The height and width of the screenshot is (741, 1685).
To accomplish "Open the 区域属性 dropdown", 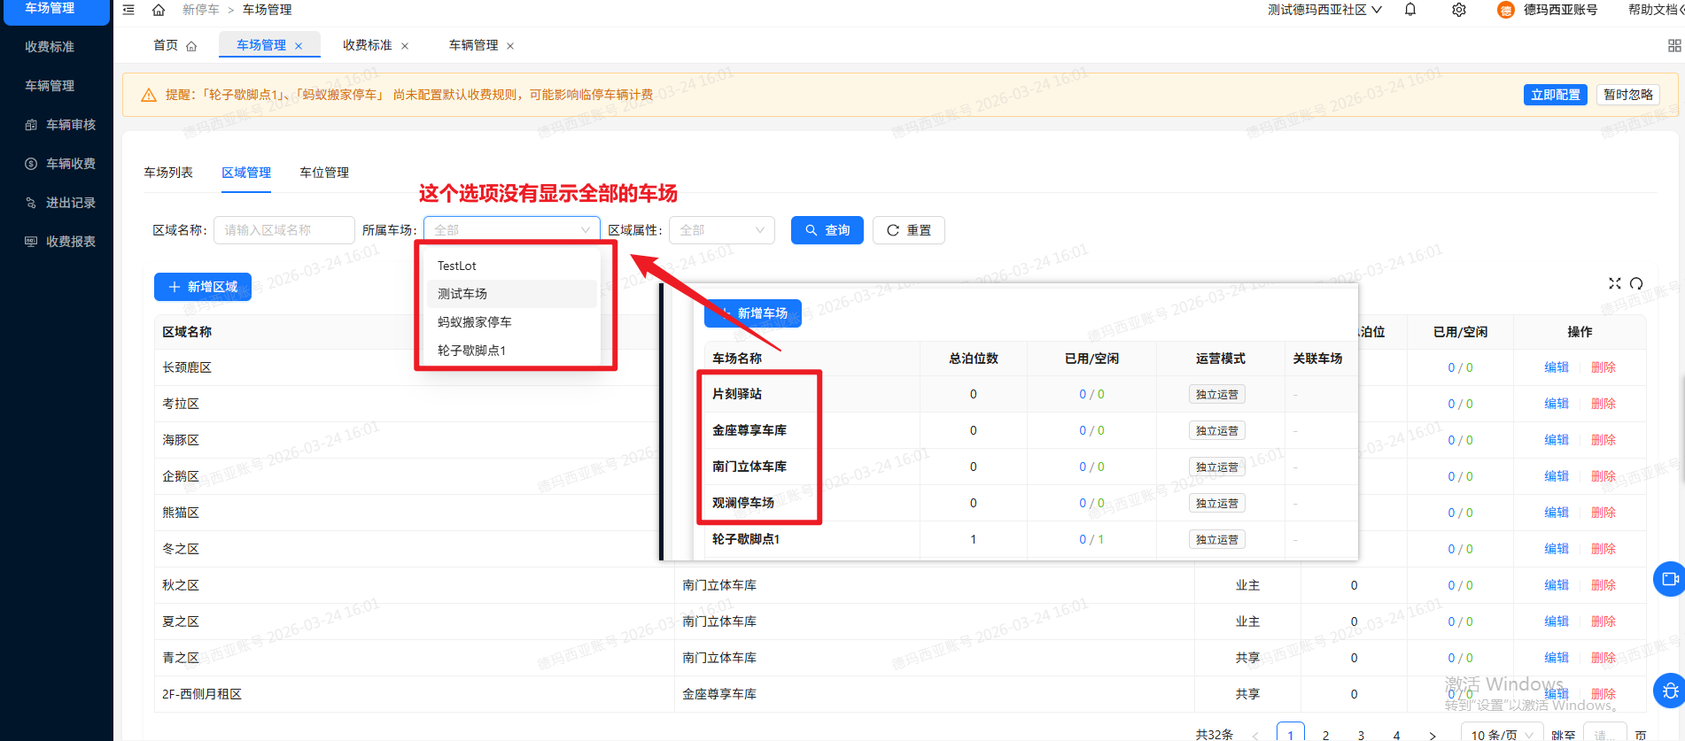I will tap(722, 230).
